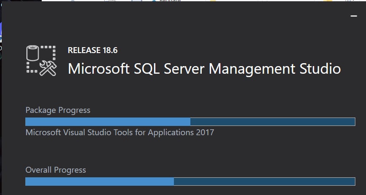Click the right end of Overall Progress bar
This screenshot has height=195, width=366.
coord(352,182)
